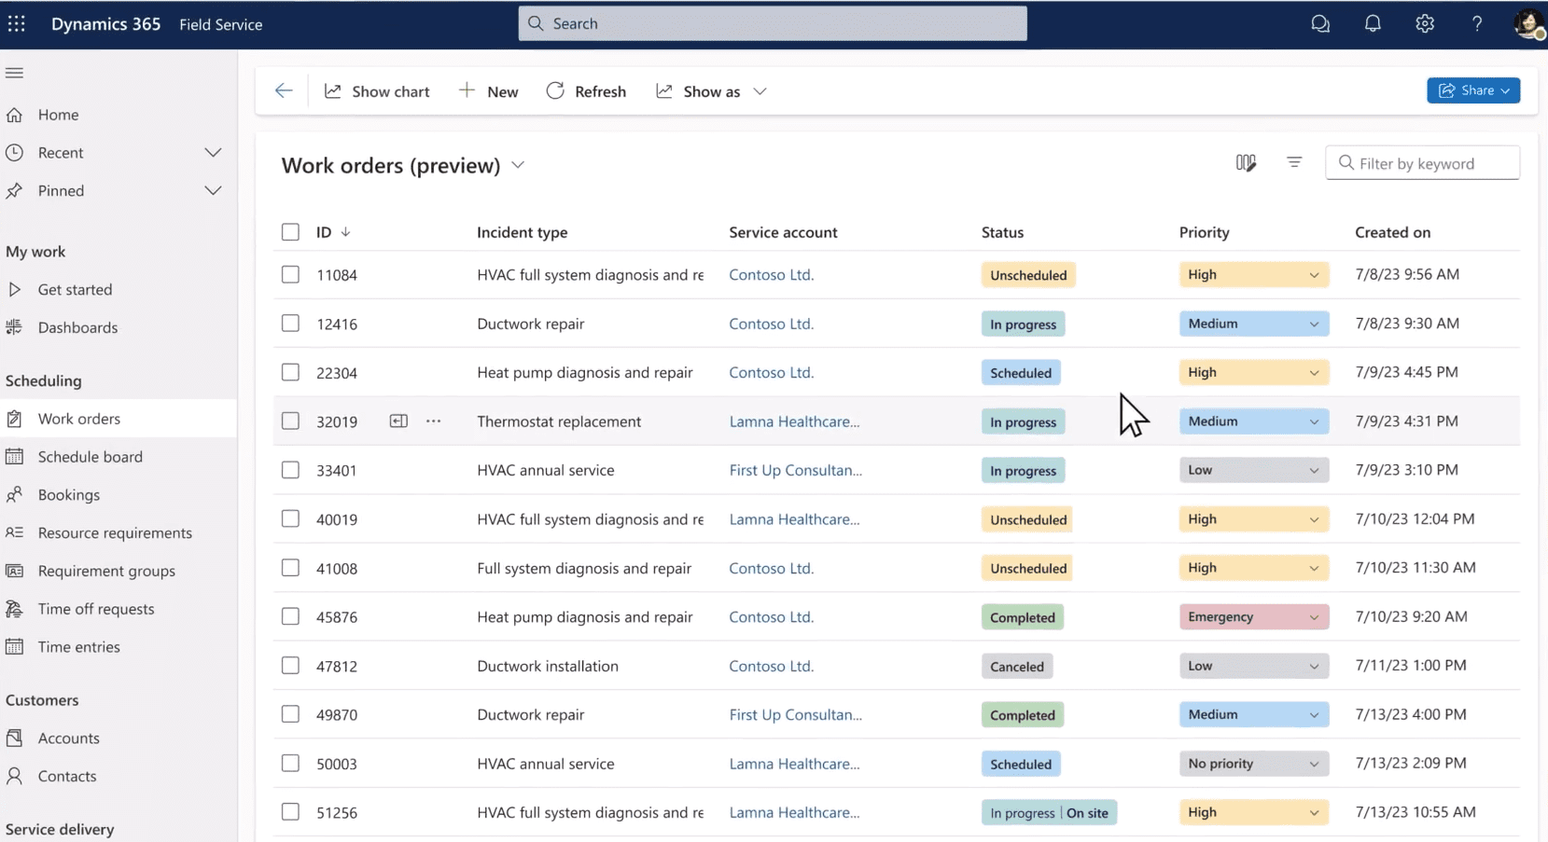1548x842 pixels.
Task: Open priority dropdown for order 33401
Action: point(1254,470)
